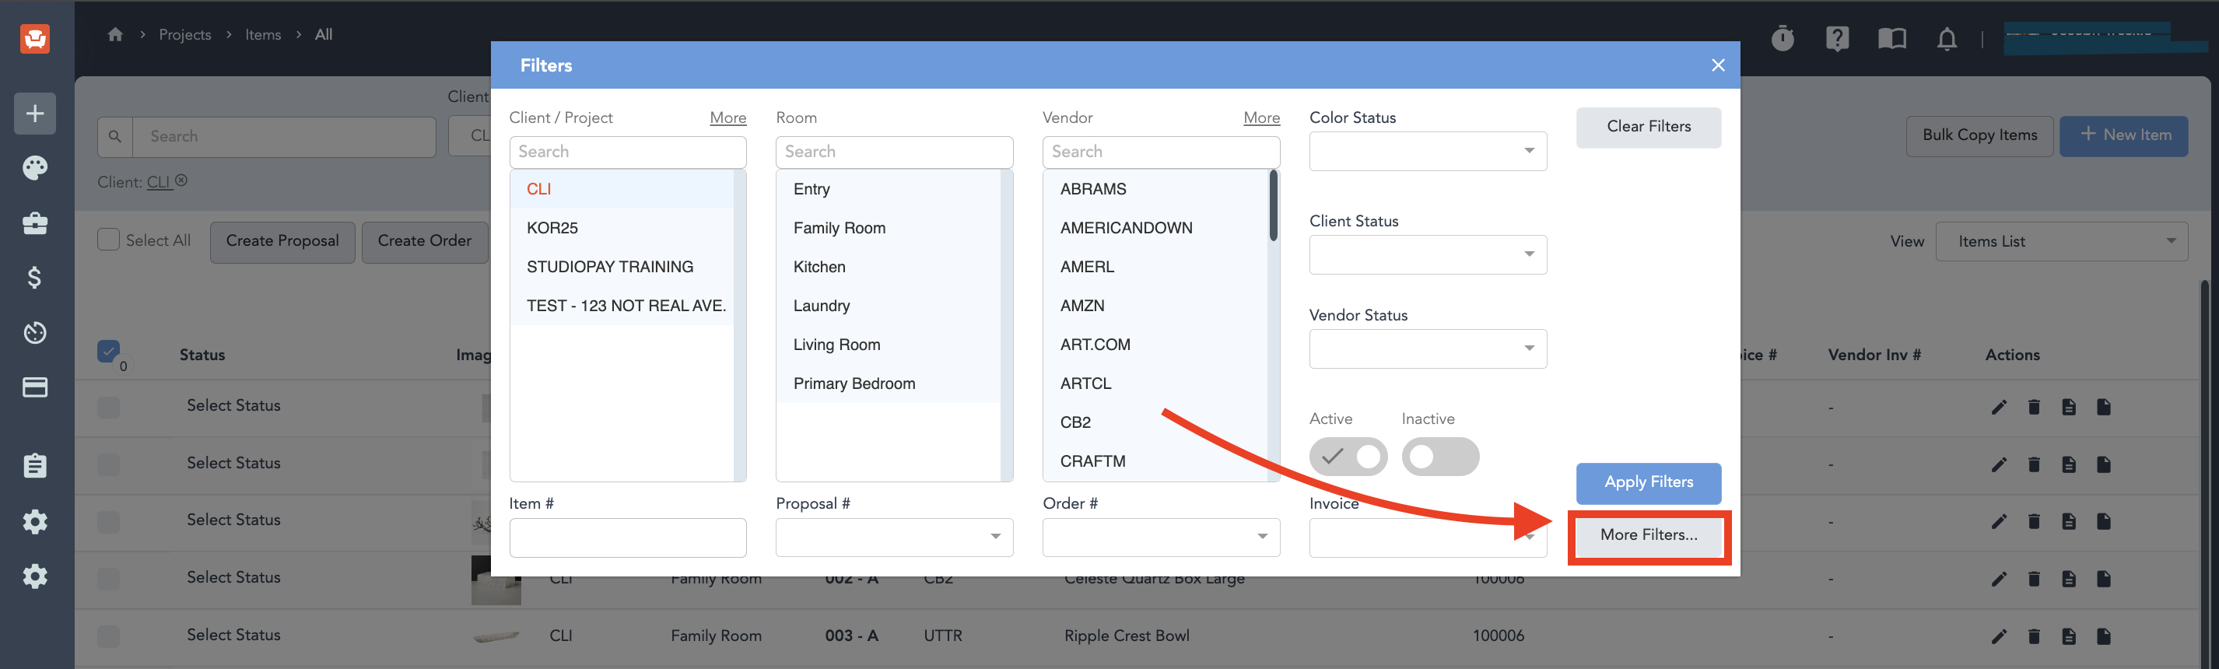
Task: Toggle the Active switch off
Action: click(1348, 457)
